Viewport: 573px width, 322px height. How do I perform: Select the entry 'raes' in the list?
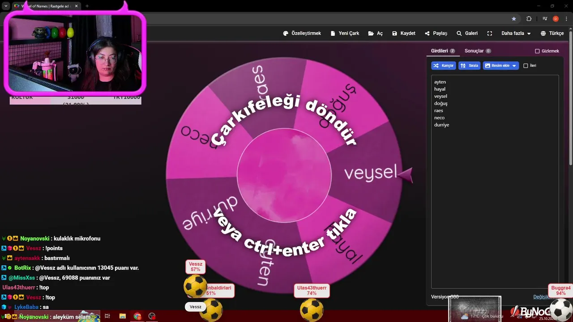pos(439,110)
